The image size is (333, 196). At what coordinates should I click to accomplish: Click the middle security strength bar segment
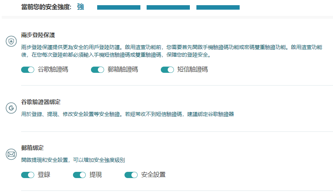click(x=168, y=7)
